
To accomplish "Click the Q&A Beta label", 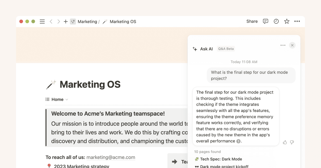I will tap(226, 49).
